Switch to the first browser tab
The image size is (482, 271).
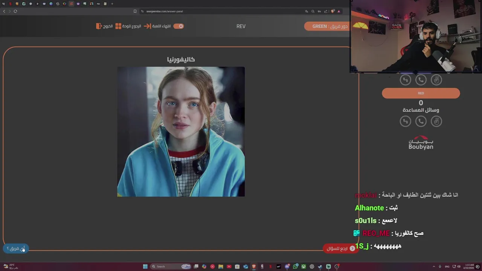pyautogui.click(x=3, y=4)
